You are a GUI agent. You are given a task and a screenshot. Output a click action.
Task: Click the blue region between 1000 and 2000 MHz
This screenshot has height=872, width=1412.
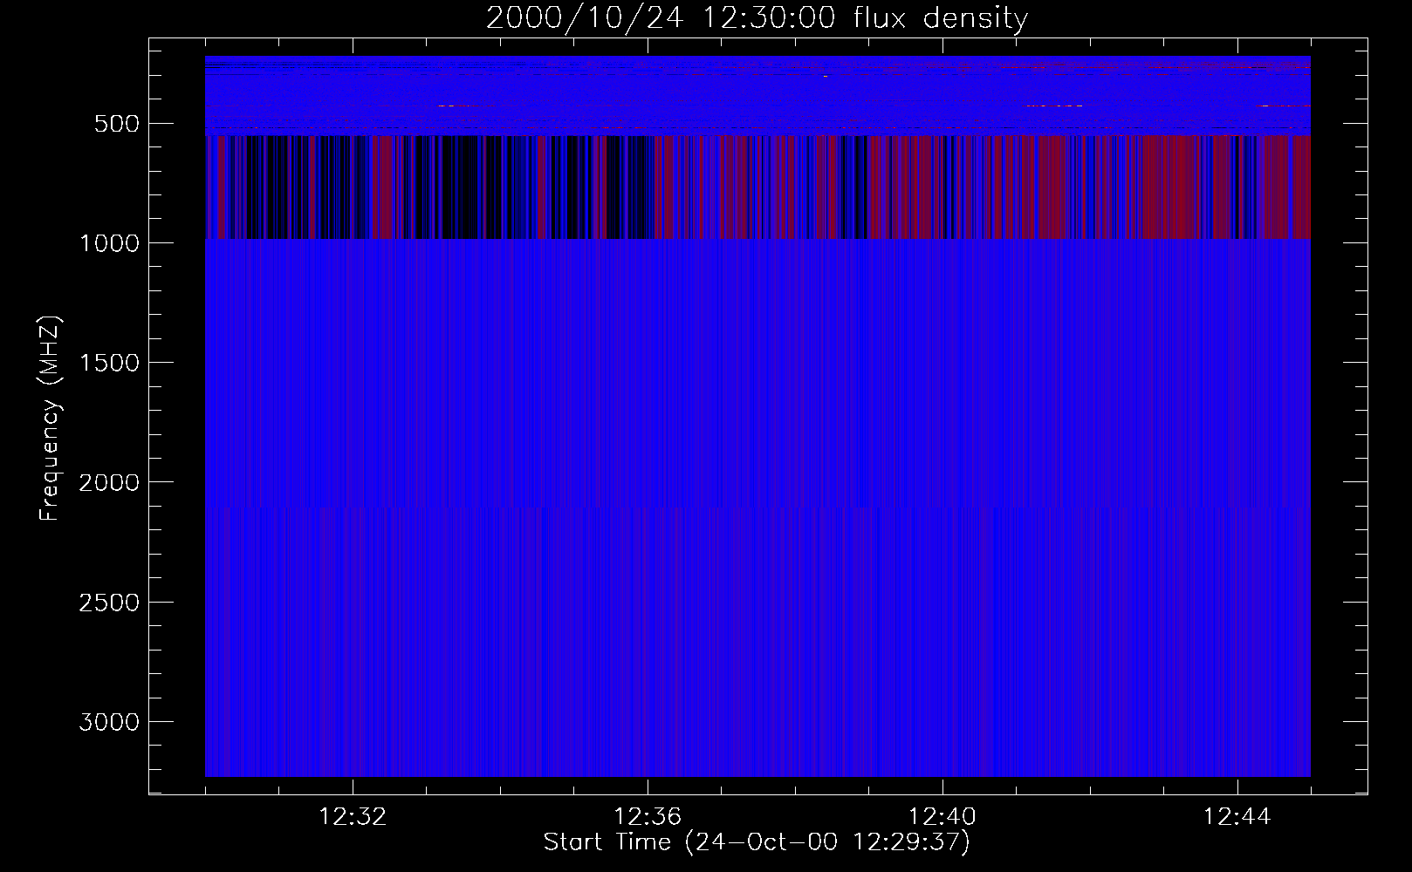point(757,366)
